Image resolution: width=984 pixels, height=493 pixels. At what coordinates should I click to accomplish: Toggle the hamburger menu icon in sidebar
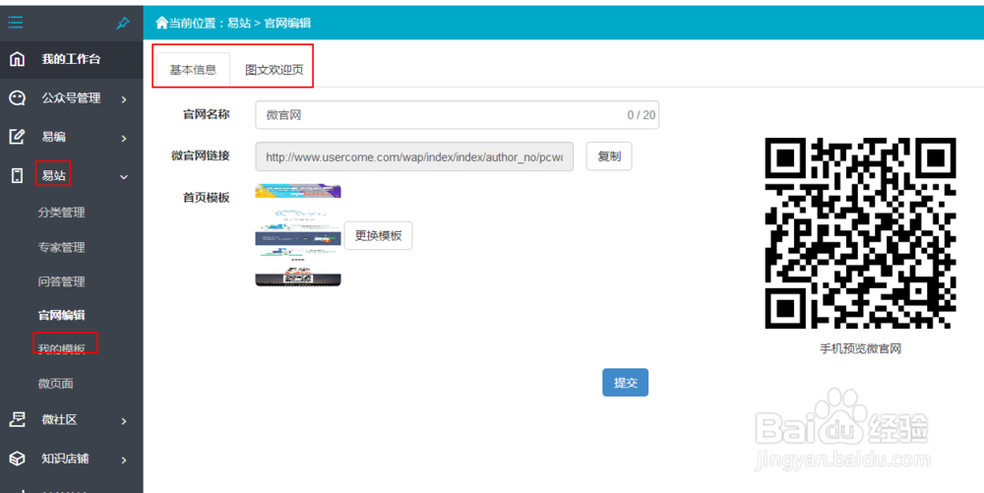pyautogui.click(x=16, y=24)
